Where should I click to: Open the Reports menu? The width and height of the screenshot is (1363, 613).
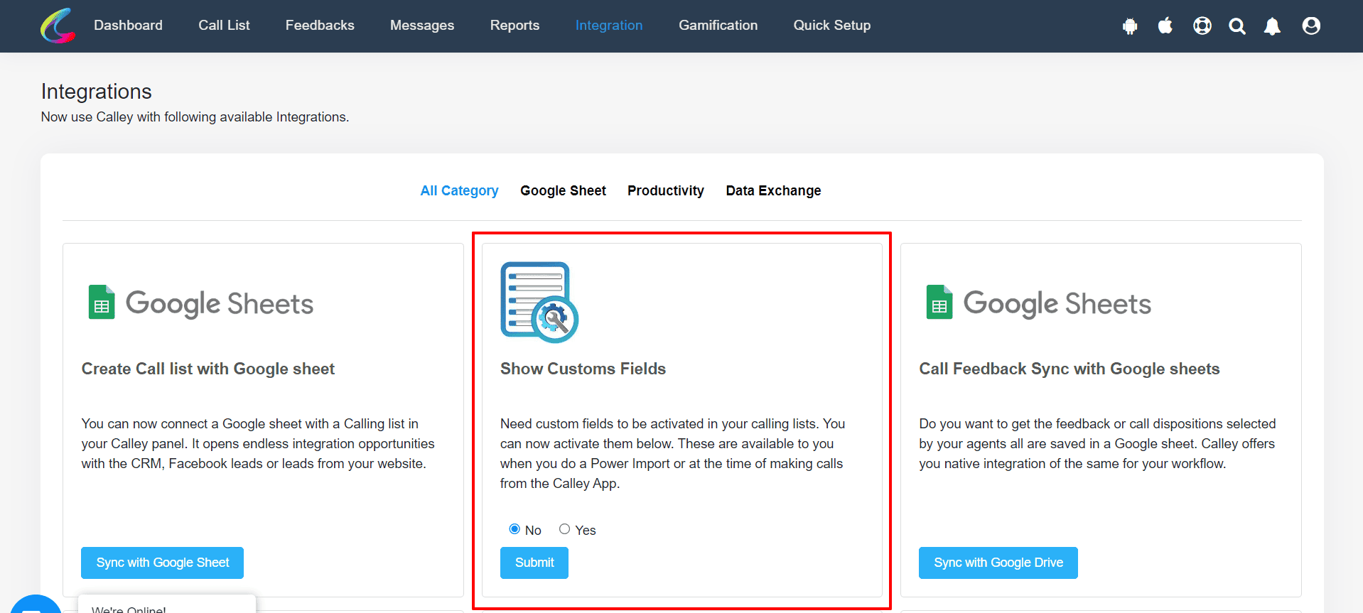coord(515,26)
